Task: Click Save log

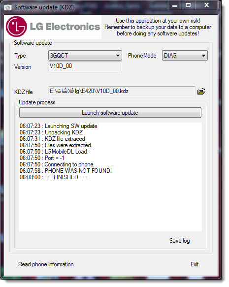Action: tap(179, 241)
